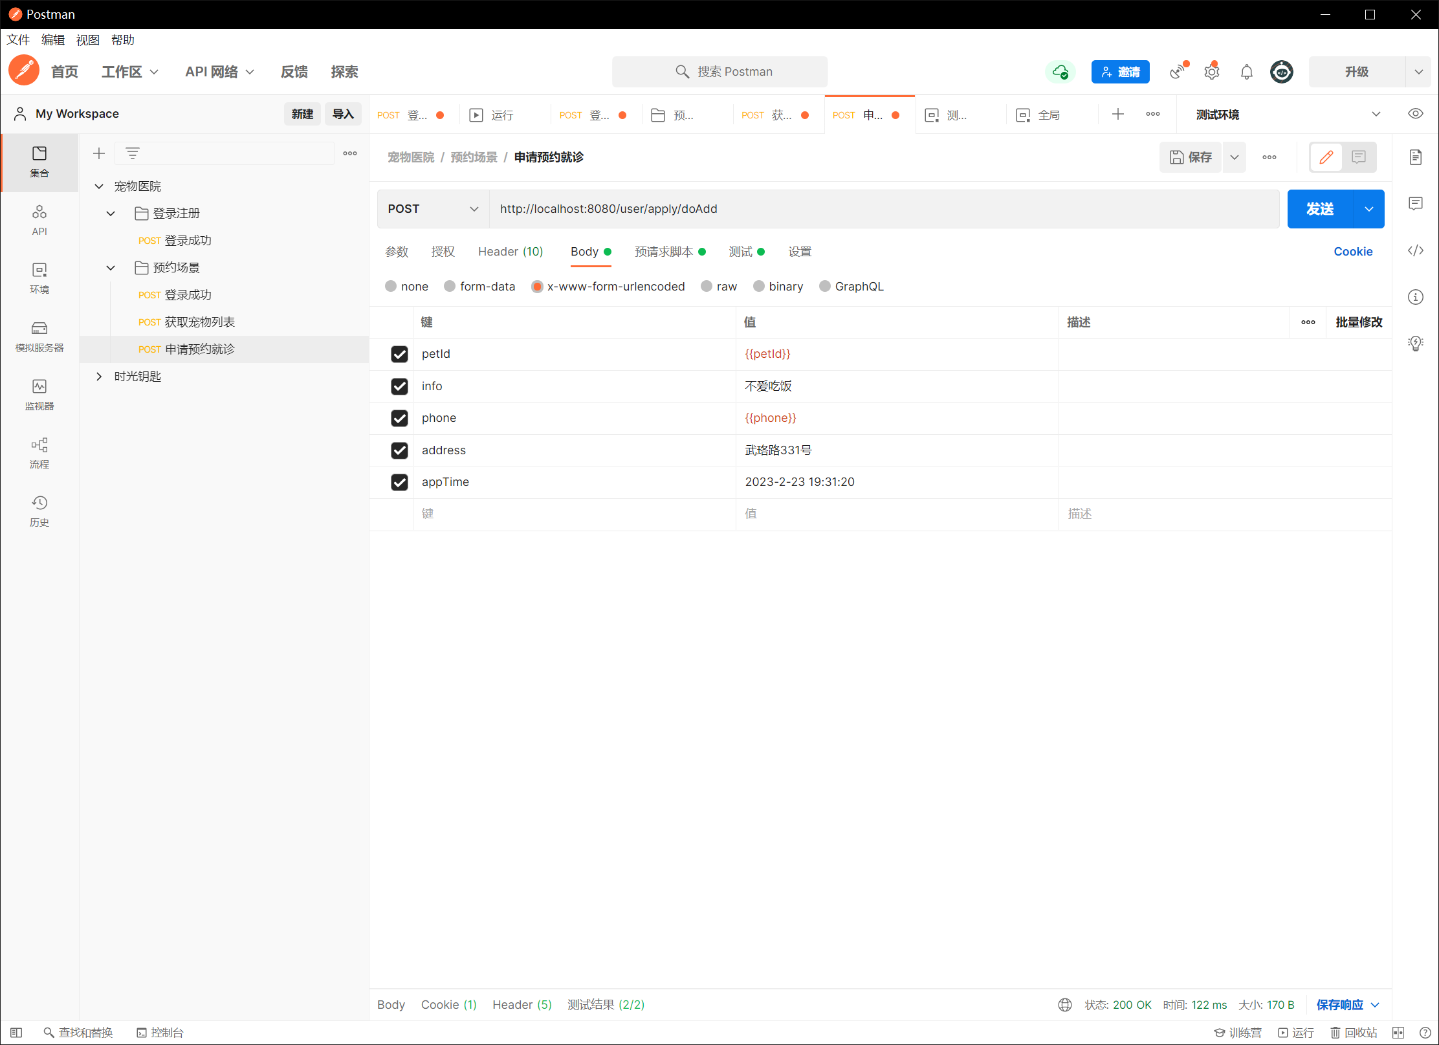Click the blue 发送 send button
This screenshot has height=1045, width=1439.
(x=1319, y=209)
